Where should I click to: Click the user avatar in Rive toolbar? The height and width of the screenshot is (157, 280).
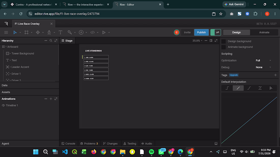pos(177,32)
